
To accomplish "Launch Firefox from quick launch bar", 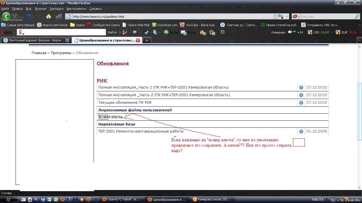I will click(x=63, y=200).
